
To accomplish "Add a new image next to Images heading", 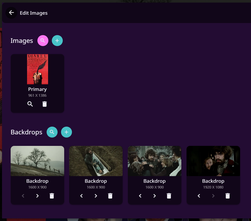I will click(57, 41).
